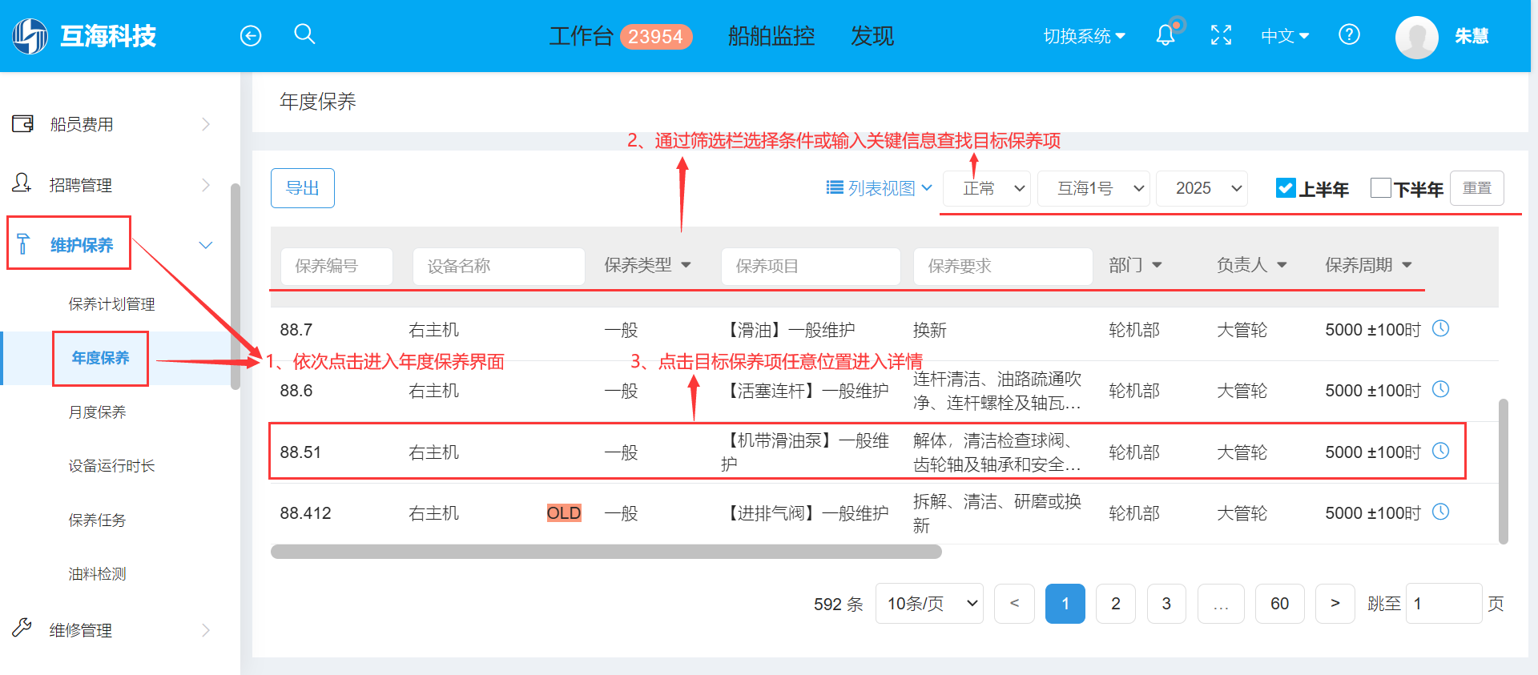Open 设备运行时长 in the sidebar
The width and height of the screenshot is (1538, 675).
(x=111, y=466)
